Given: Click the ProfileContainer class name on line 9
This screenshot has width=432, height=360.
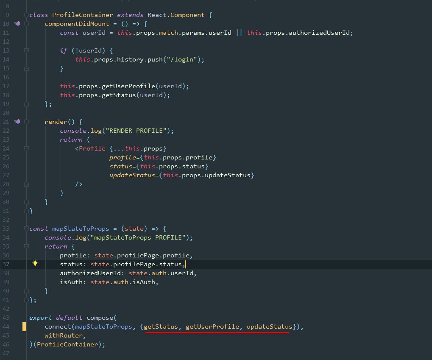Looking at the screenshot, I should (82, 15).
